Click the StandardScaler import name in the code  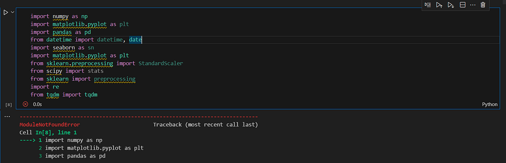160,63
